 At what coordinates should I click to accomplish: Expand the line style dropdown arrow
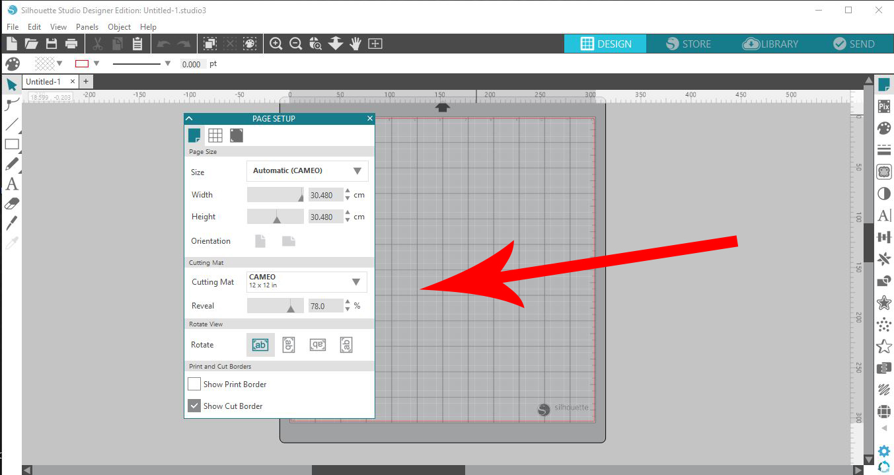pos(167,63)
